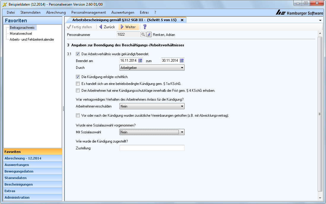Open the ? help menu

155,12
